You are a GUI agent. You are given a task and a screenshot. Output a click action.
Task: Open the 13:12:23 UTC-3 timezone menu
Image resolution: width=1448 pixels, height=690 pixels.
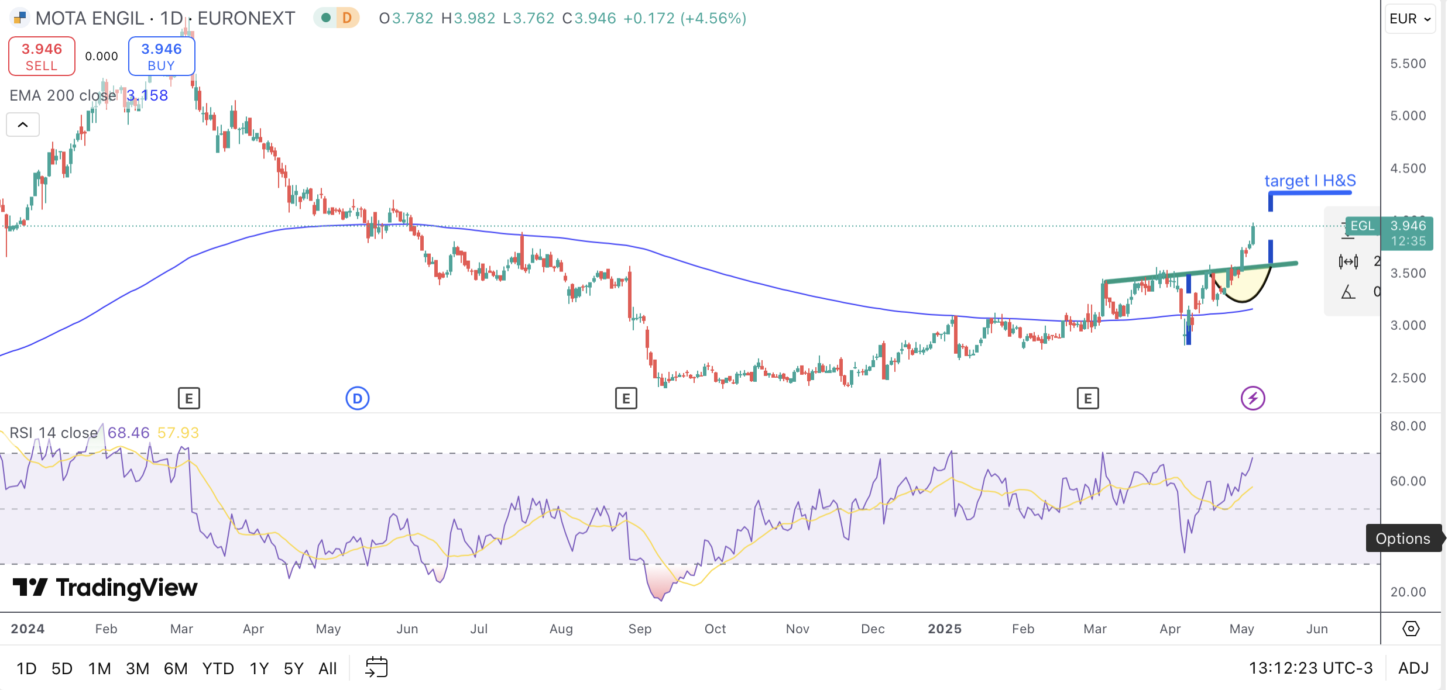point(1310,668)
